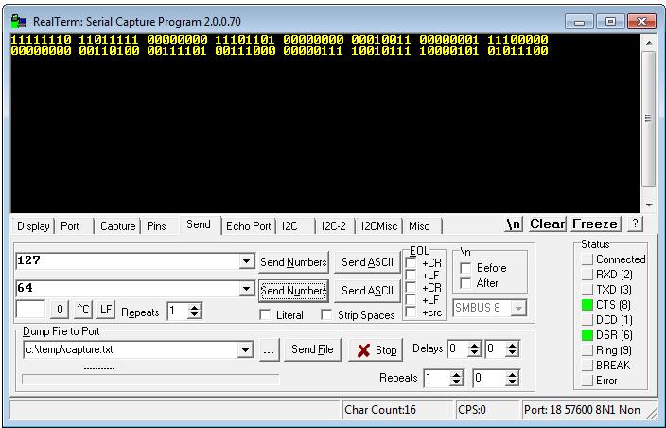Enable the first +LF EOL checkbox

412,276
